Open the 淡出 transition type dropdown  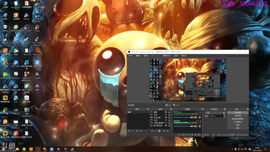[x=213, y=113]
